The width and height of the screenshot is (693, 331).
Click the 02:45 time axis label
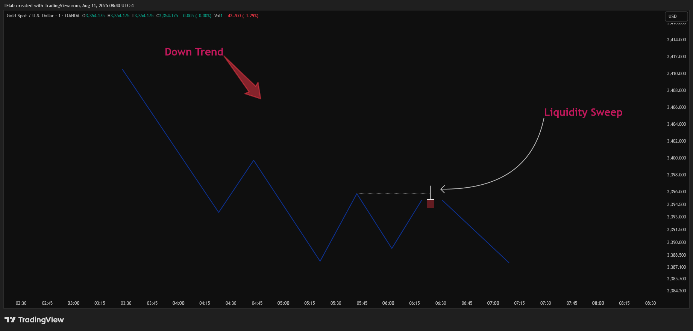pos(47,303)
